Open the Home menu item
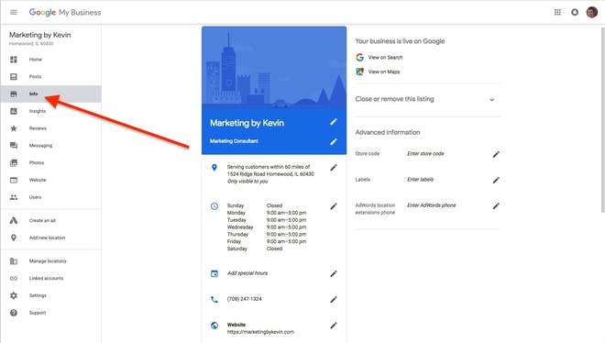Image resolution: width=605 pixels, height=343 pixels. tap(36, 60)
